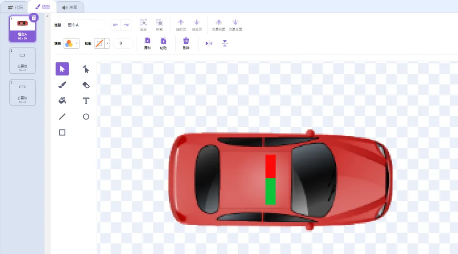Click the outline width field
Screen dimensions: 458x254
click(123, 44)
